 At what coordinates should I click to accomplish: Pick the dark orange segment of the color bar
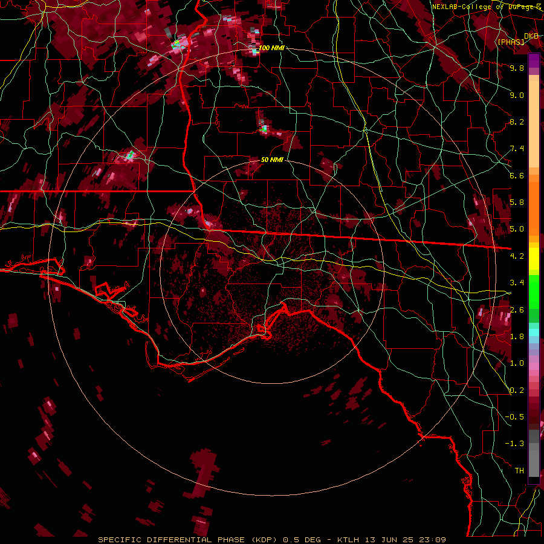[534, 208]
